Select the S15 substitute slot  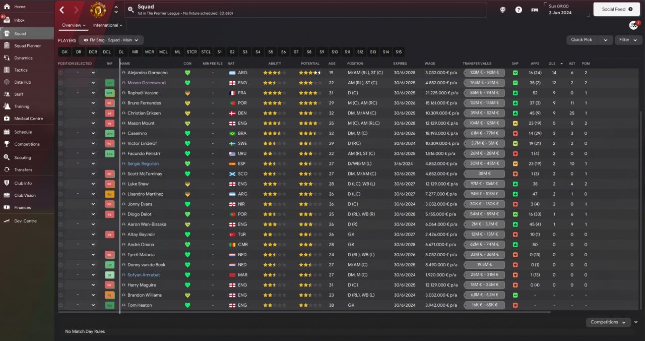pyautogui.click(x=399, y=52)
